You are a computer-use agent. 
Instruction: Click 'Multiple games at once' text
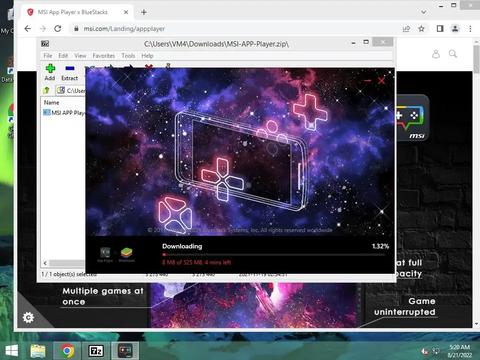pos(103,296)
